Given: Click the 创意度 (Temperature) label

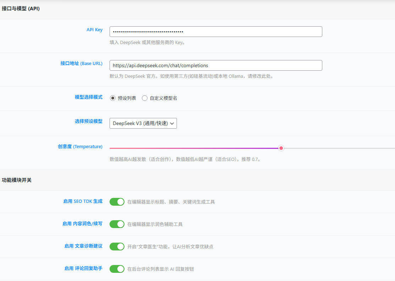Looking at the screenshot, I should pos(80,146).
